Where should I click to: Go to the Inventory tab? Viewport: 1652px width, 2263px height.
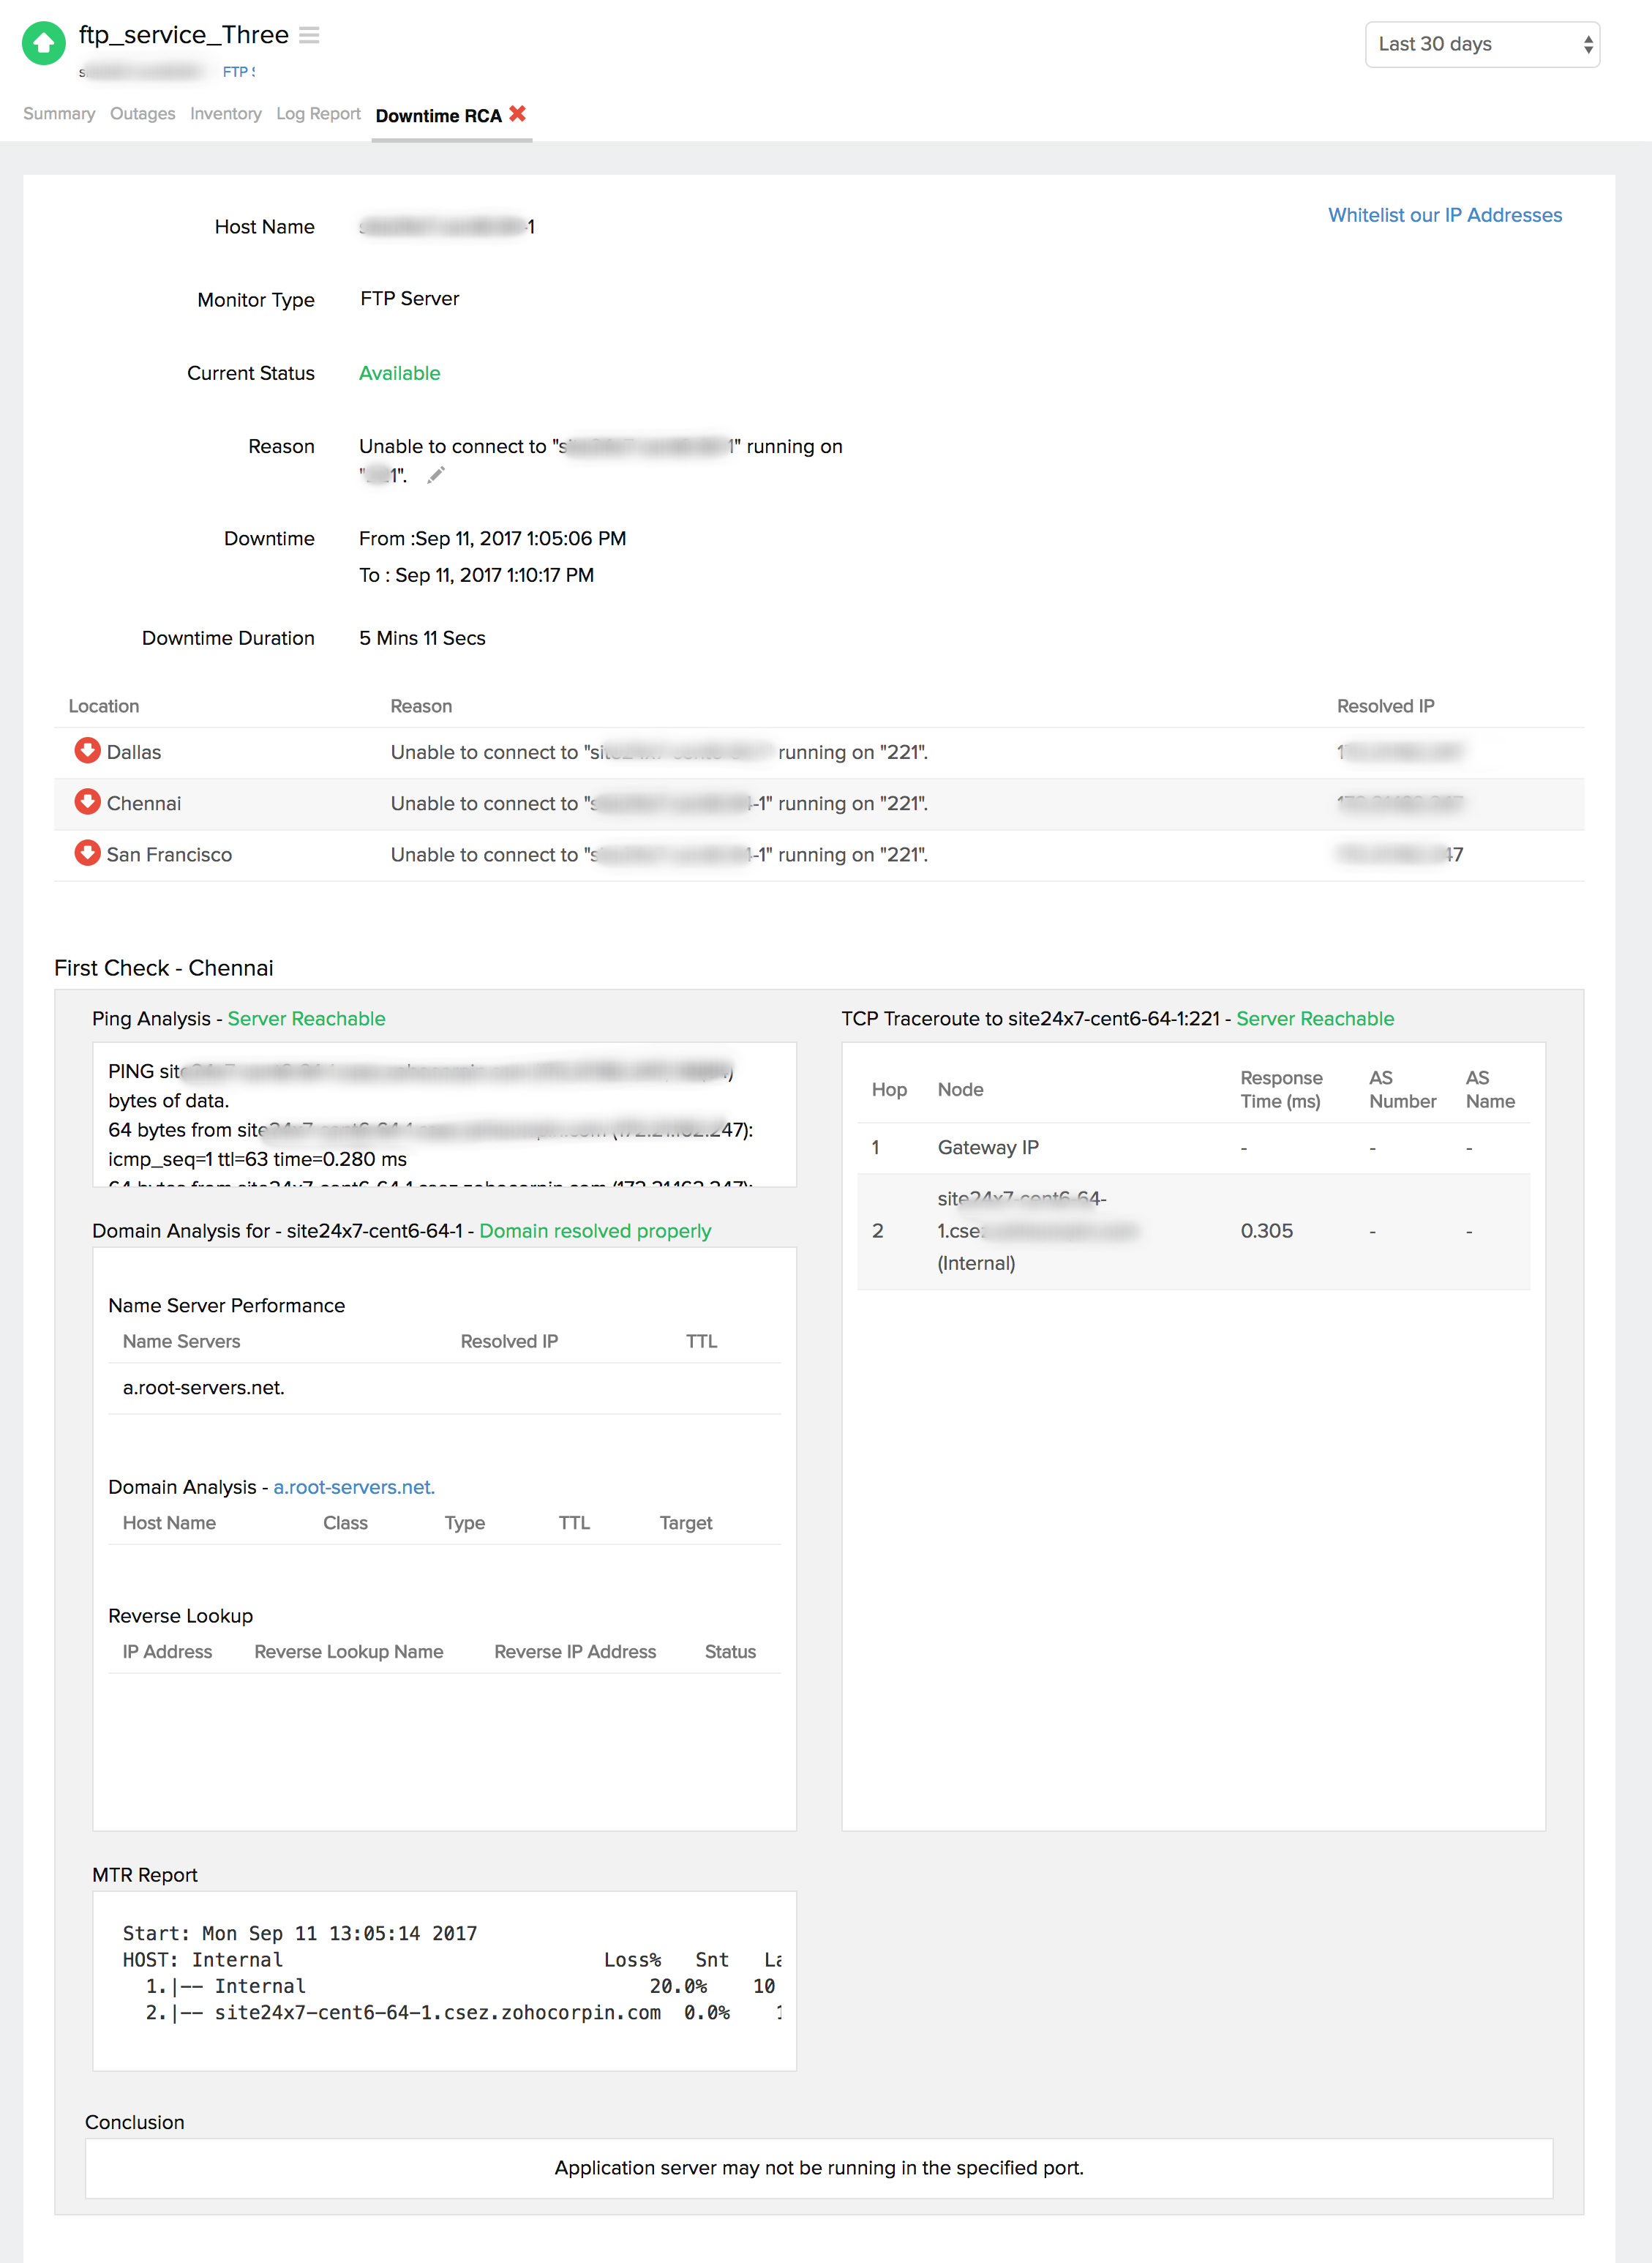(225, 114)
